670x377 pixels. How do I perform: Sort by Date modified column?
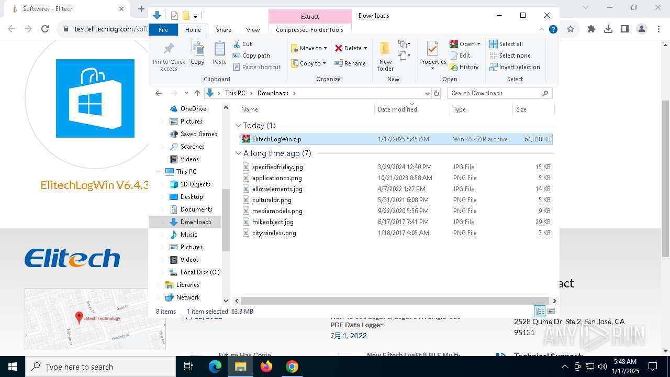click(x=412, y=109)
